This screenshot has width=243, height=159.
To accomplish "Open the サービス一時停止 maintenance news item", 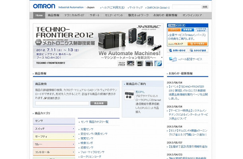I will click(188, 114).
